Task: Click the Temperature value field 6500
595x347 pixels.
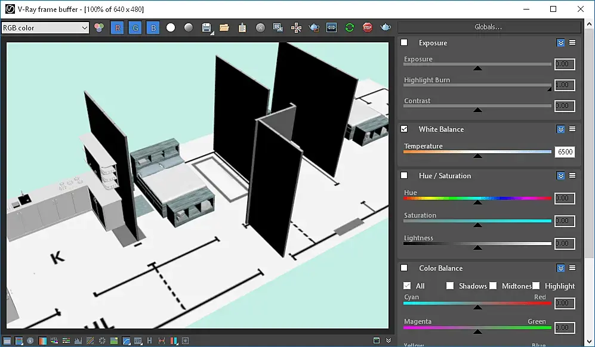Action: coord(565,152)
